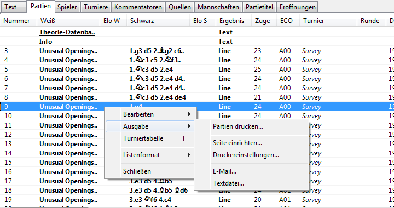
Task: Select E-Mail... output option
Action: [x=252, y=171]
